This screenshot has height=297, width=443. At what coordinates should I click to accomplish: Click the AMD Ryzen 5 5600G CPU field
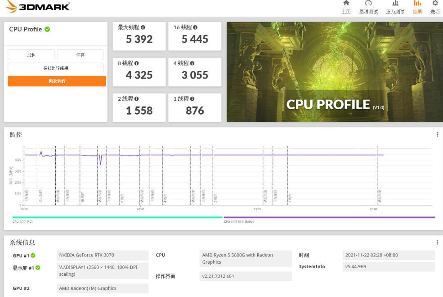click(x=246, y=259)
